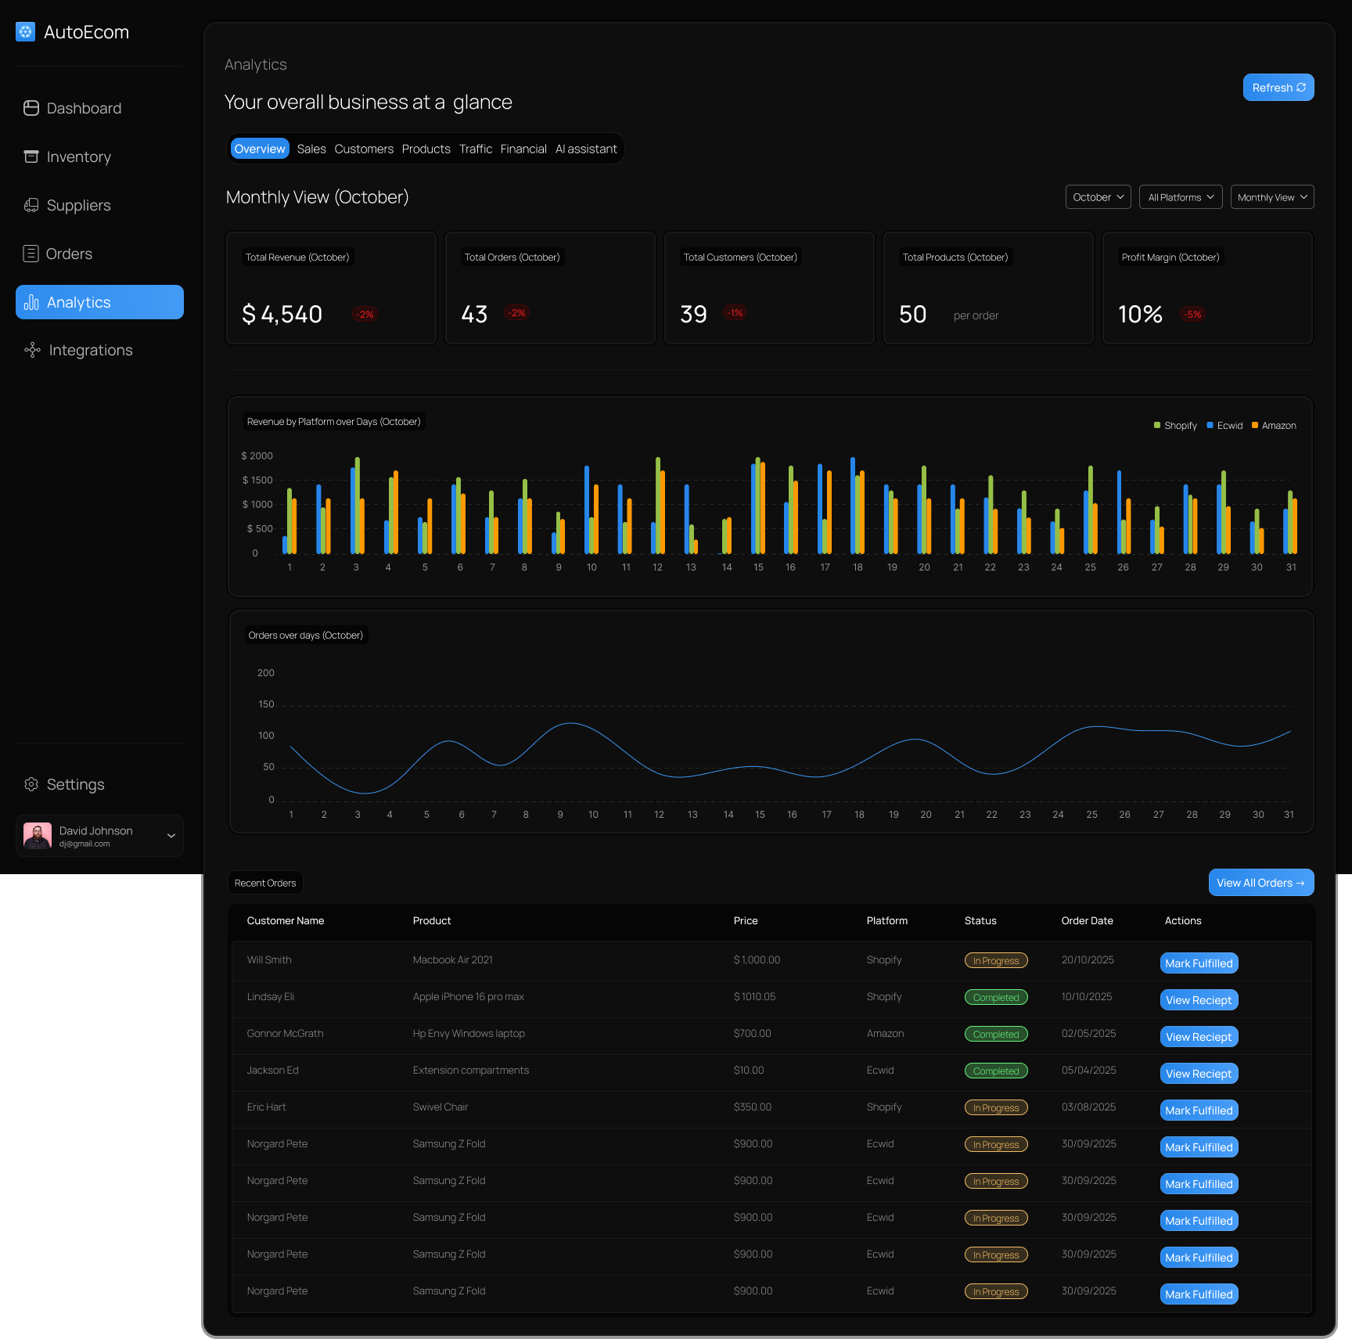
Task: Click View All Orders button
Action: click(1261, 883)
